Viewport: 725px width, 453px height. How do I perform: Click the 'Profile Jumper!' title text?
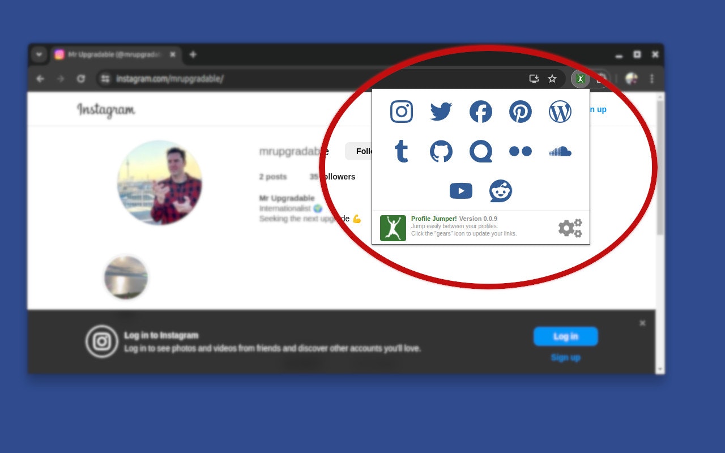click(x=434, y=219)
